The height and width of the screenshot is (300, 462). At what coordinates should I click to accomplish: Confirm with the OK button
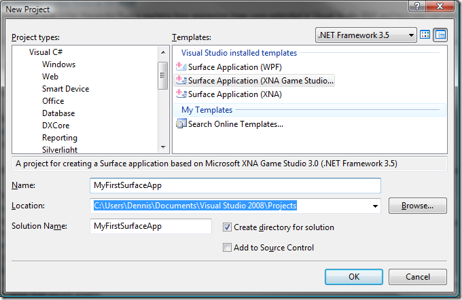click(354, 277)
